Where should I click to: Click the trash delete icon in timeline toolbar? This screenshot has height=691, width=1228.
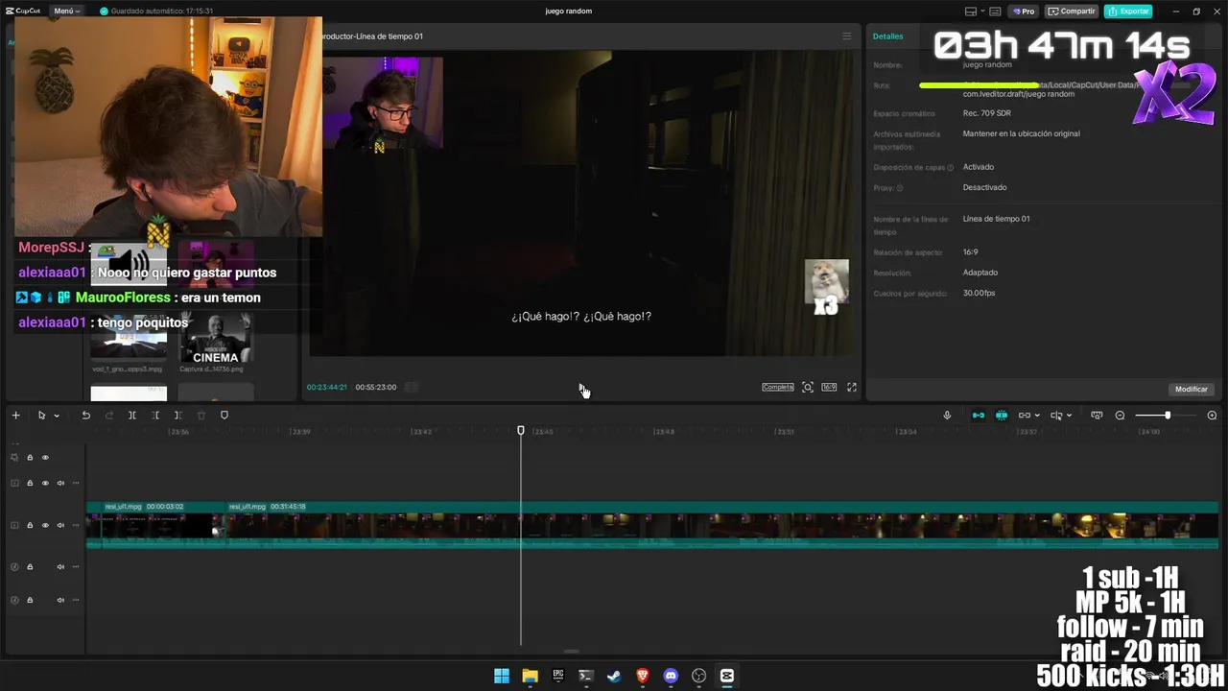pyautogui.click(x=201, y=416)
